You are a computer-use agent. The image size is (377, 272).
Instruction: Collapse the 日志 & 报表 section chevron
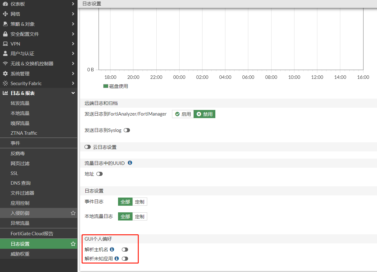click(x=73, y=93)
